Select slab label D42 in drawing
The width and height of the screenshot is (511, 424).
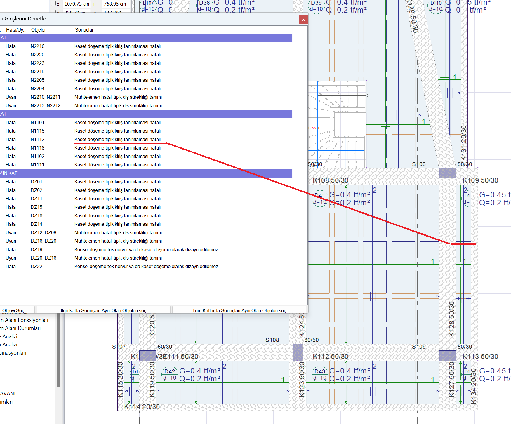(170, 374)
